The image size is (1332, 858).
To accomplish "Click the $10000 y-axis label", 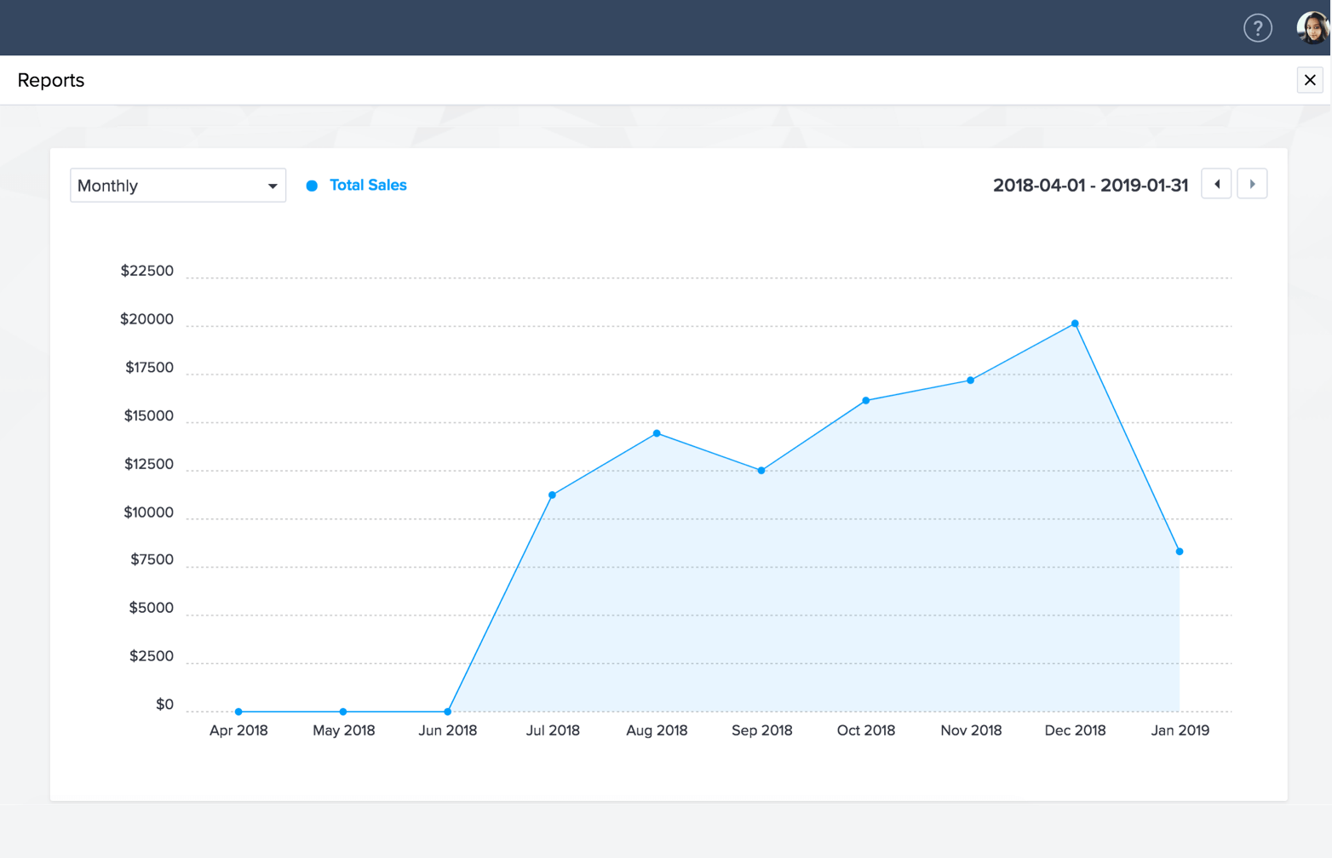I will tap(148, 512).
